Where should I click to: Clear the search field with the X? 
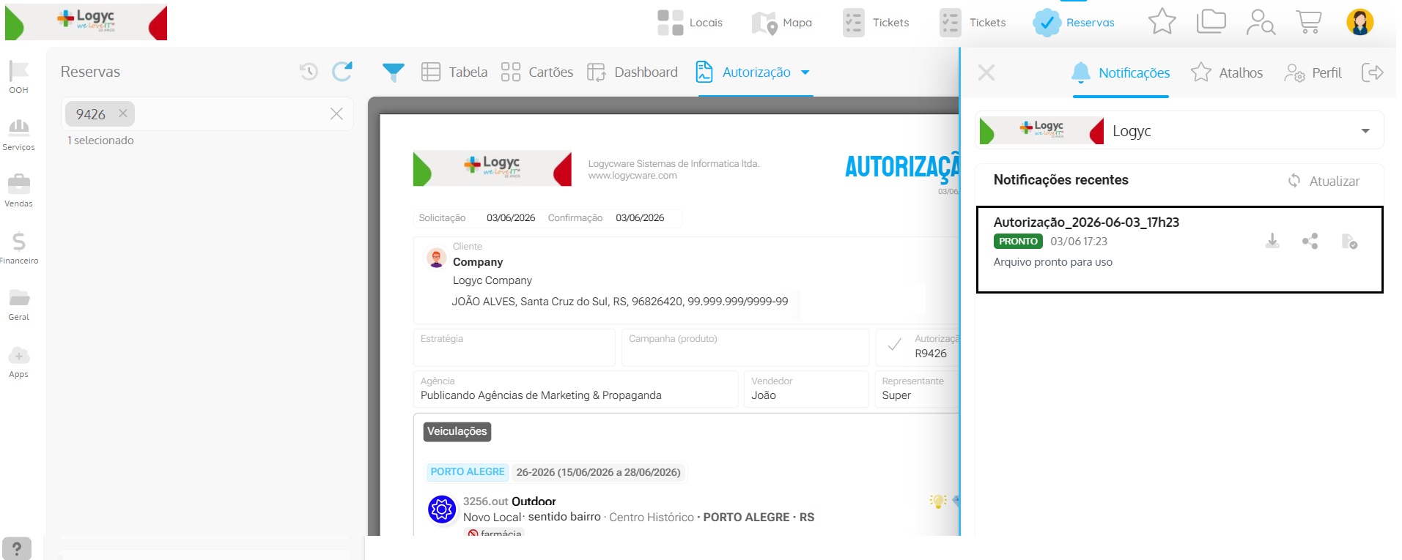pyautogui.click(x=336, y=113)
